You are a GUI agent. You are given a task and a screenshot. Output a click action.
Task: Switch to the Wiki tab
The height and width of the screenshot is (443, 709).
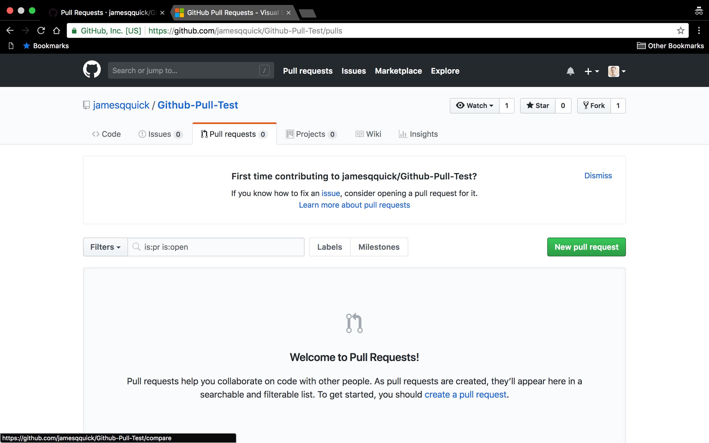coord(368,134)
